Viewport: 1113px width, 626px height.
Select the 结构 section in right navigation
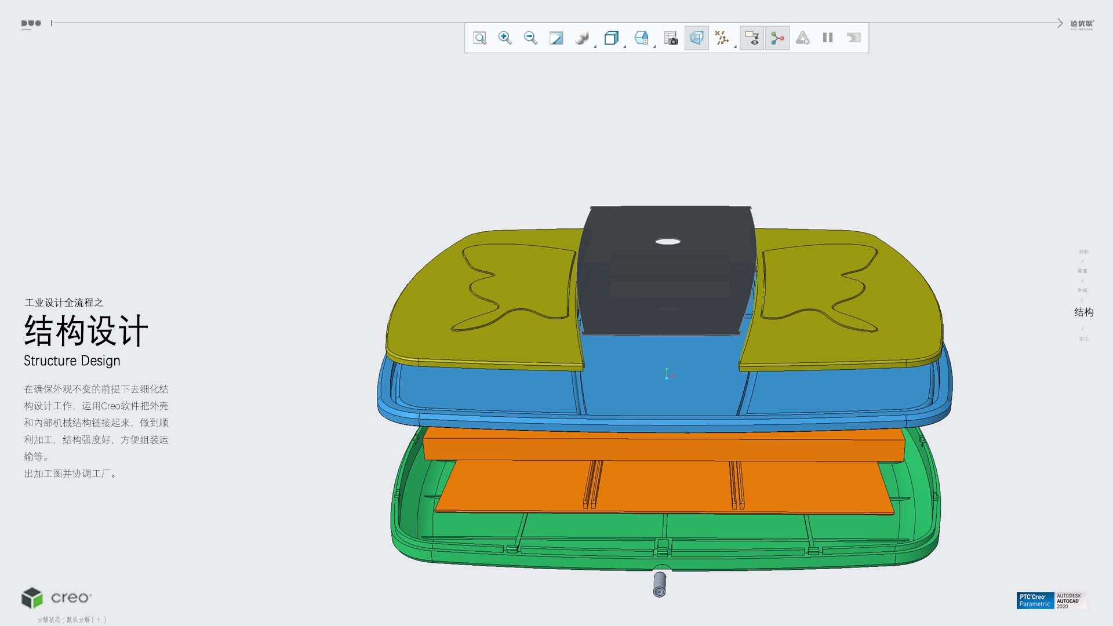coord(1083,312)
